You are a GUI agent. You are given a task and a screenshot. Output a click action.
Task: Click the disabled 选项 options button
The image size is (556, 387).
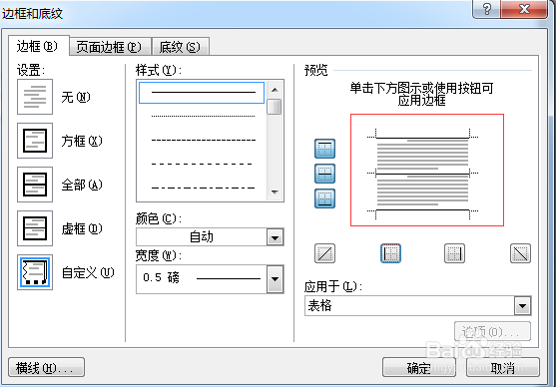coord(492,332)
